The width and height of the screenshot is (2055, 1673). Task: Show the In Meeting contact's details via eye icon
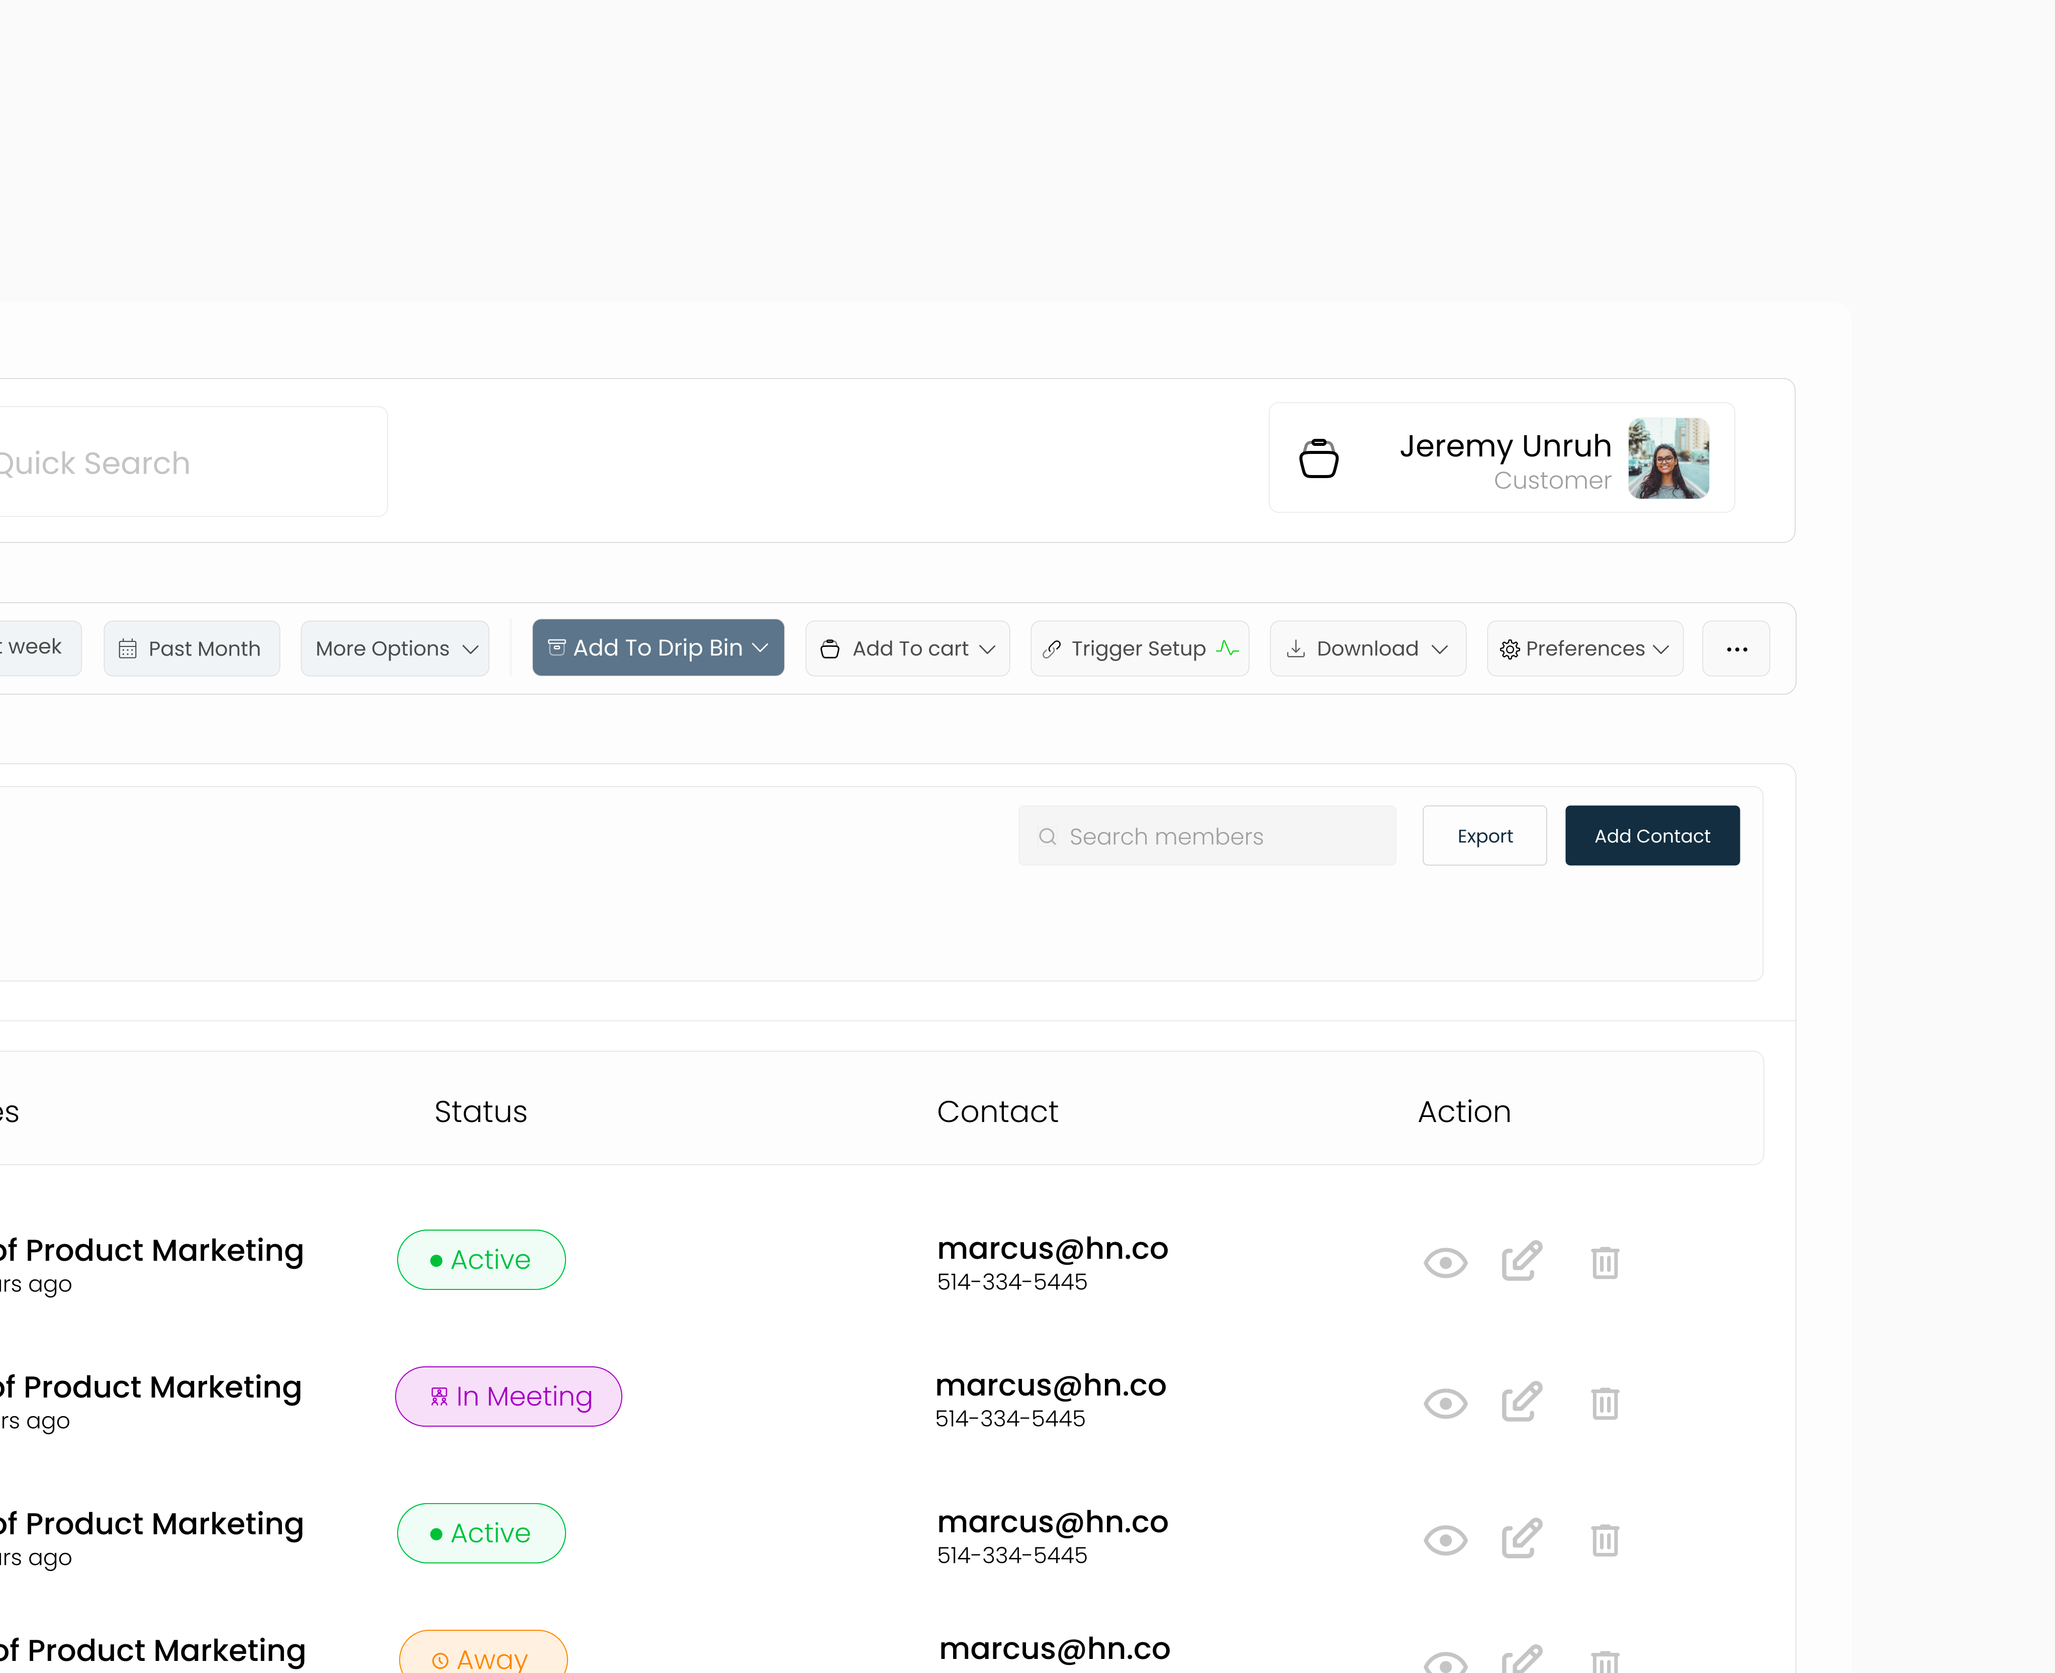[1444, 1403]
